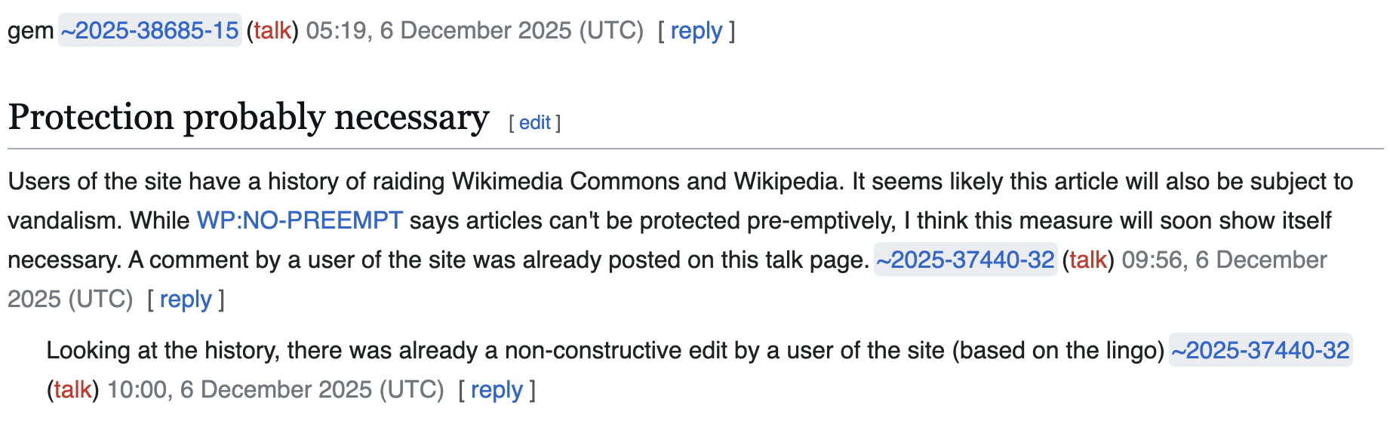This screenshot has height=421, width=1390.
Task: Reply to the 09:56 protection comment
Action: 186,300
